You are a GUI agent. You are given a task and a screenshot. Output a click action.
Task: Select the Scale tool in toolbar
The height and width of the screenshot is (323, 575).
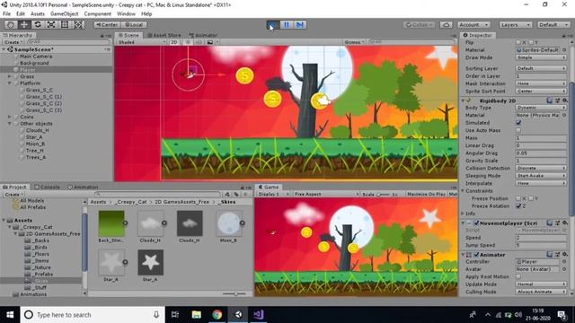51,24
